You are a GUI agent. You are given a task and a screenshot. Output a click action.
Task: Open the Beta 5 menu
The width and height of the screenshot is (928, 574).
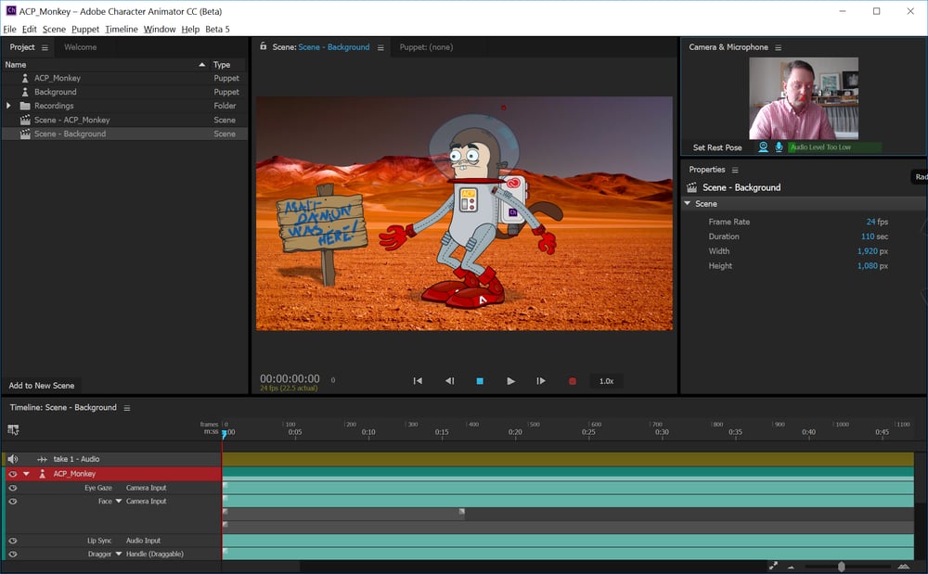coord(217,29)
